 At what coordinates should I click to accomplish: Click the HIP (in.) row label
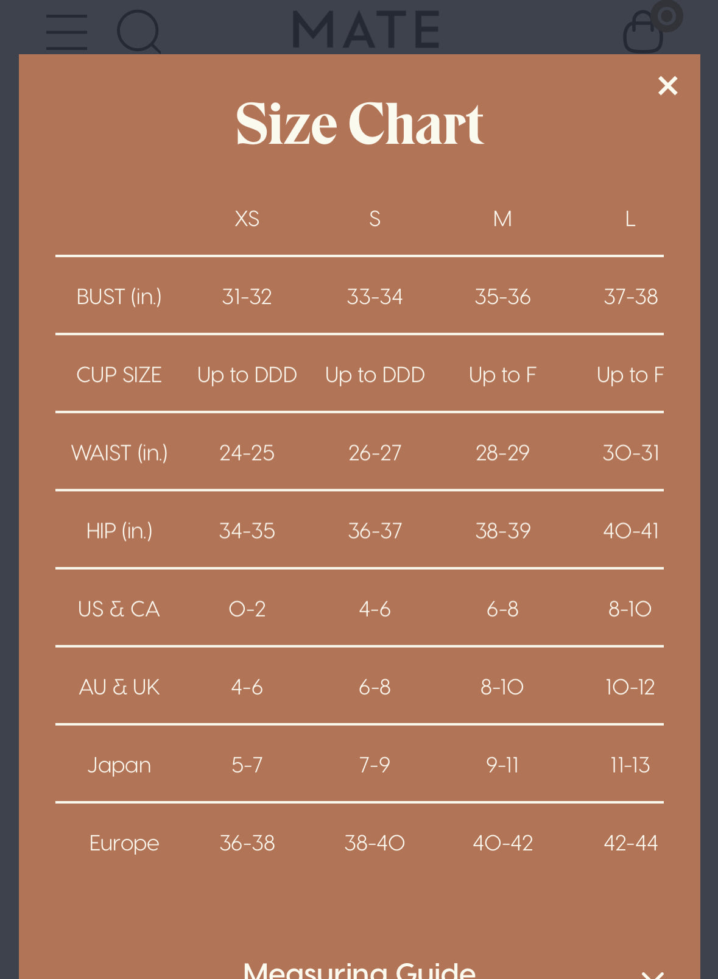tap(119, 531)
